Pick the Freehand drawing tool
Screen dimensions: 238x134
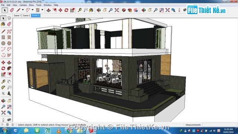[x=9, y=31]
